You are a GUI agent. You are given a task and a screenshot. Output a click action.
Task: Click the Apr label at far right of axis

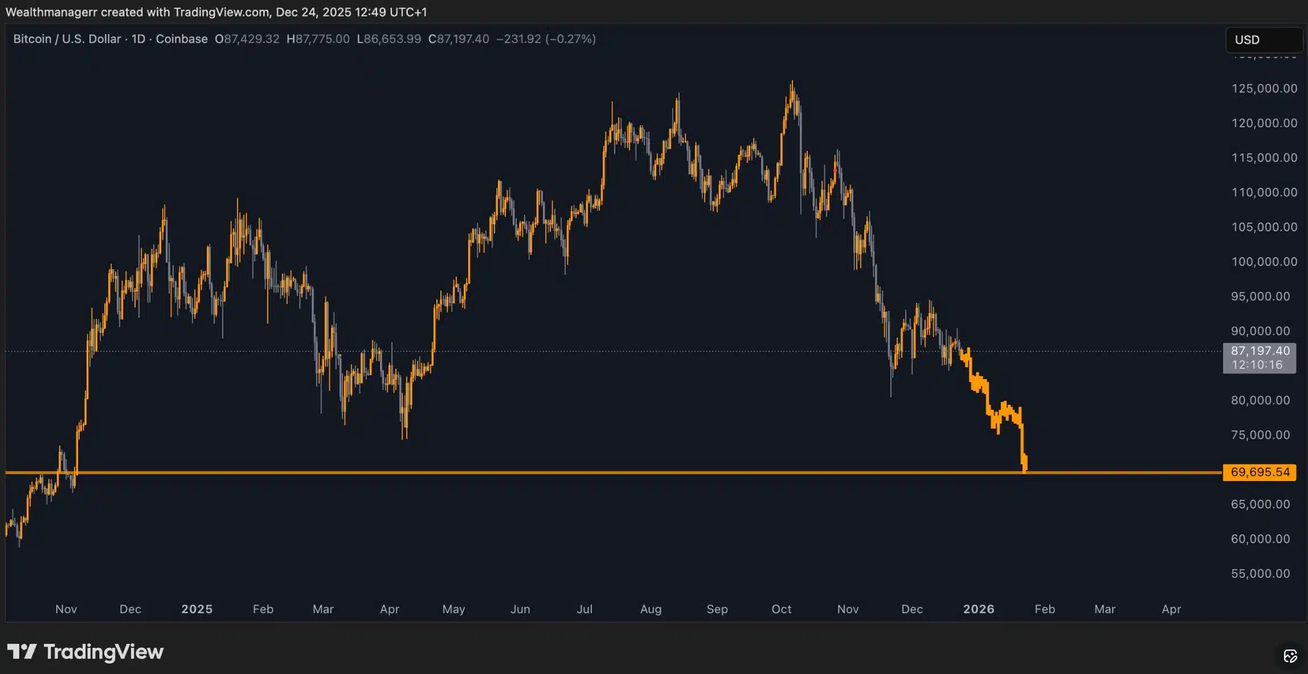(1171, 609)
